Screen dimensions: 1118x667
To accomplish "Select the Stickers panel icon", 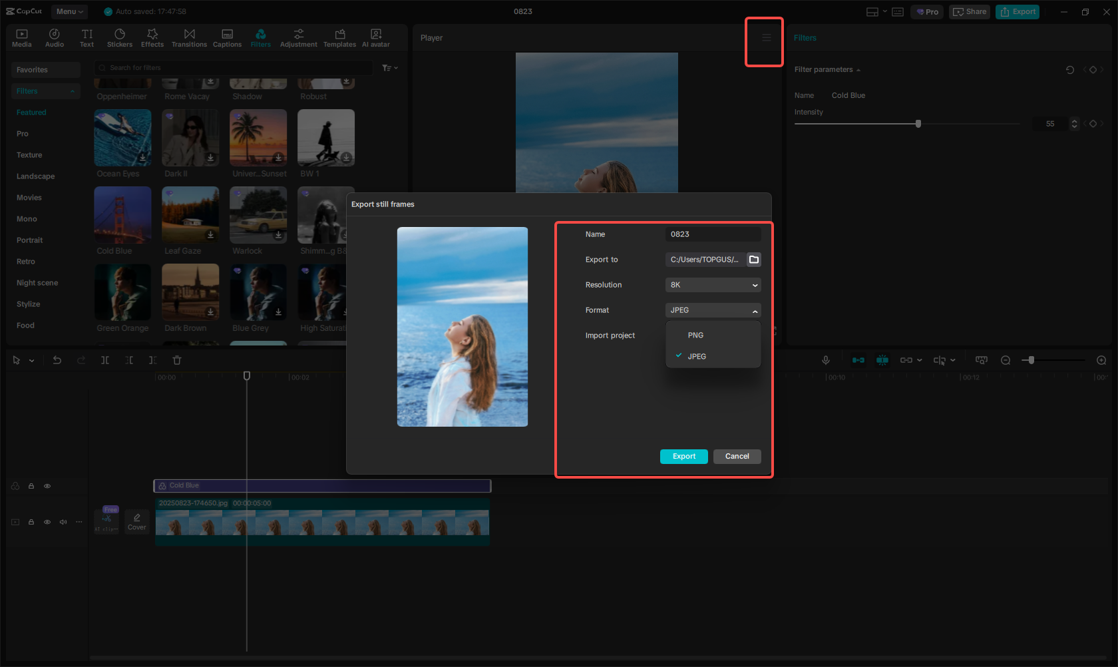I will (120, 37).
